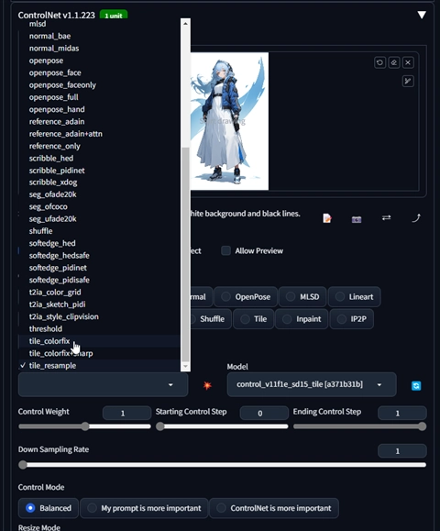Click the dropdown list scroll up arrow

pyautogui.click(x=185, y=23)
